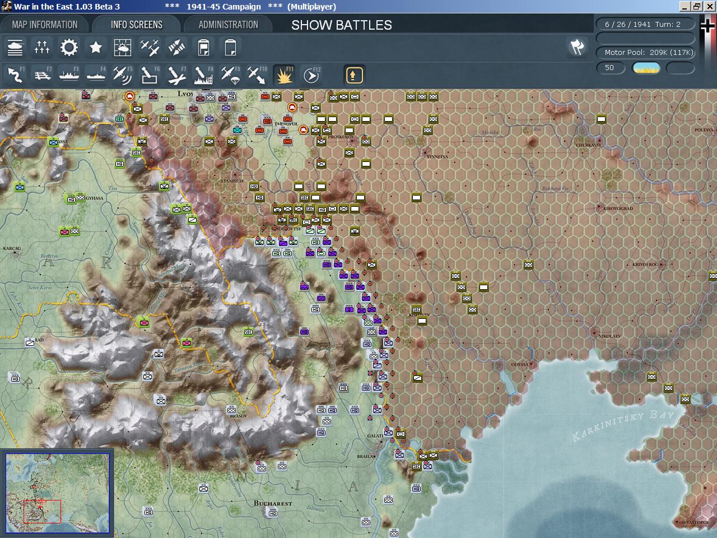This screenshot has height=538, width=717.
Task: Select the Soviet unit counter above Cherkassy
Action: tap(601, 119)
